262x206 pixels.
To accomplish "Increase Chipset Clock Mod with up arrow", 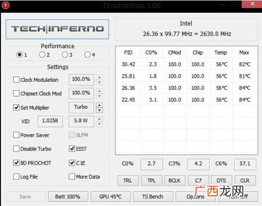I will [x=99, y=91].
